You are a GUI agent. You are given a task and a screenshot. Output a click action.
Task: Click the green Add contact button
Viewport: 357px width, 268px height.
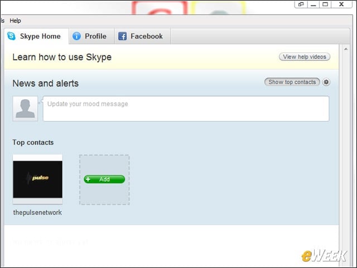click(x=104, y=179)
